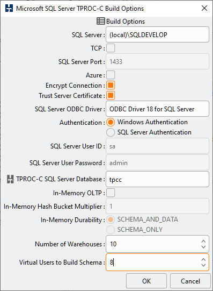Click the SQL Server name field
This screenshot has height=291, width=213.
pos(157,35)
